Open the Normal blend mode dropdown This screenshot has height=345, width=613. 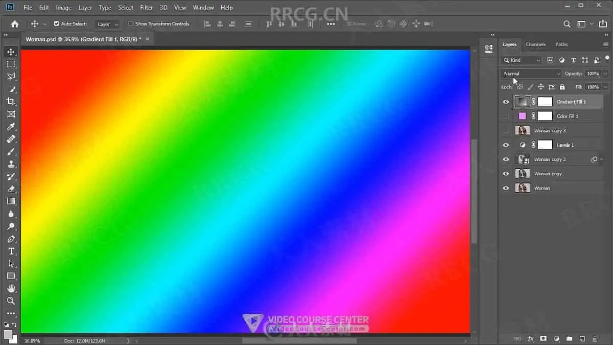tap(531, 74)
